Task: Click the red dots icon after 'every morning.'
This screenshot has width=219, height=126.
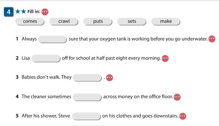Action: click(165, 58)
